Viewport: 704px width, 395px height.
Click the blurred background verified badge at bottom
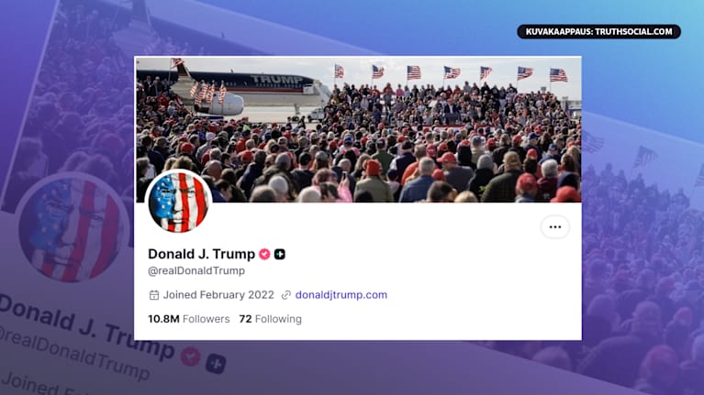[x=190, y=357]
